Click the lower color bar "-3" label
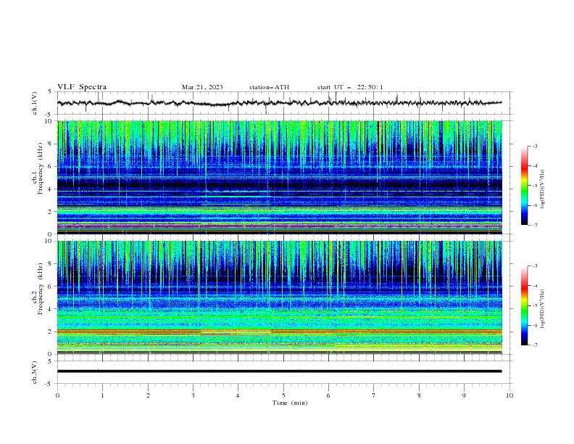Screen dimensions: 574x444 534,266
